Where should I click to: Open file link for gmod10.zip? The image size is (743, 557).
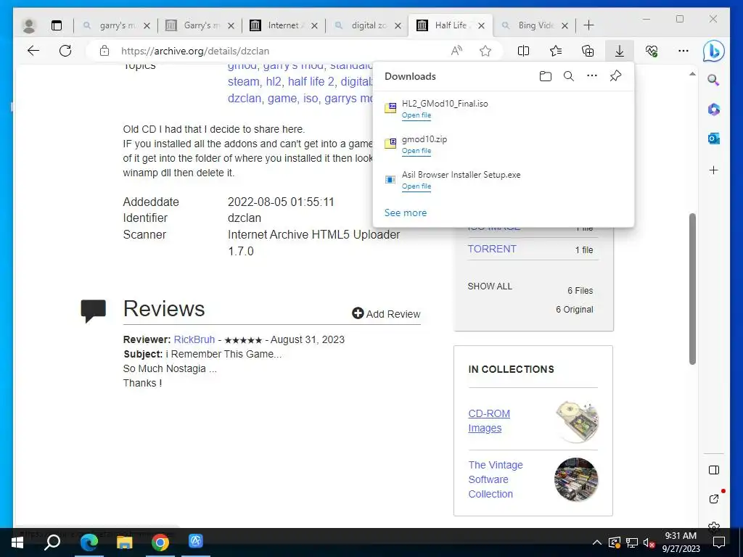pyautogui.click(x=416, y=151)
